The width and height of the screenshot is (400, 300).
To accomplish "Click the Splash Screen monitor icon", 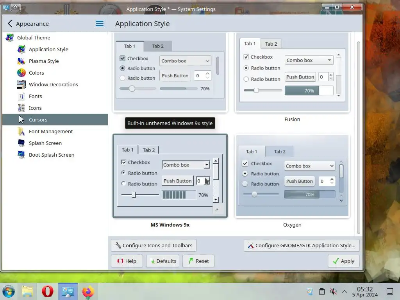I will click(21, 143).
